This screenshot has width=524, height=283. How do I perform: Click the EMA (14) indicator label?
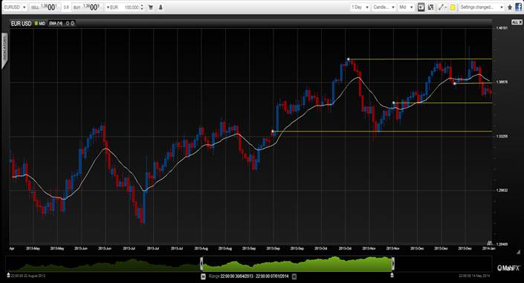pos(56,23)
